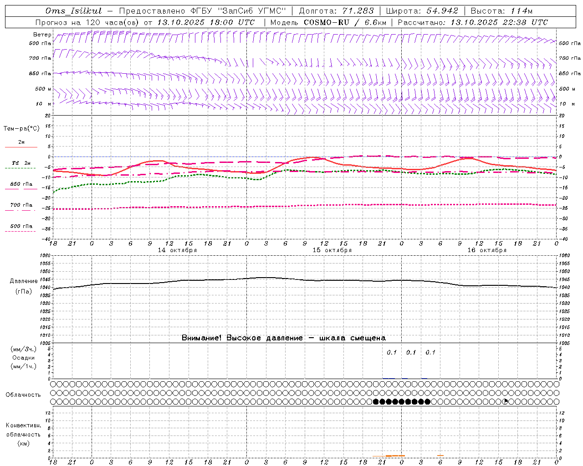Click the 15 октября date label
Viewport: 583px width, 466px height.
(x=332, y=250)
